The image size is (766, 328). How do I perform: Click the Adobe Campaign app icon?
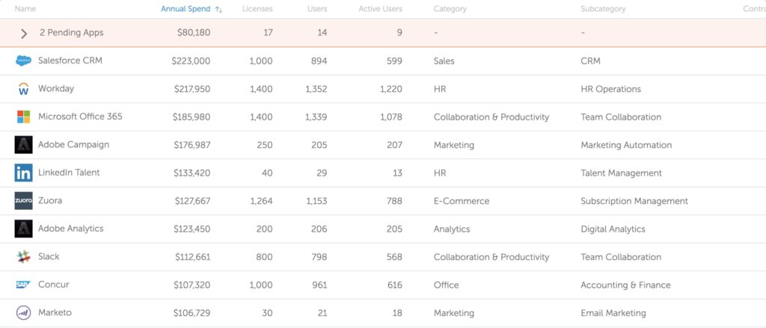[23, 145]
